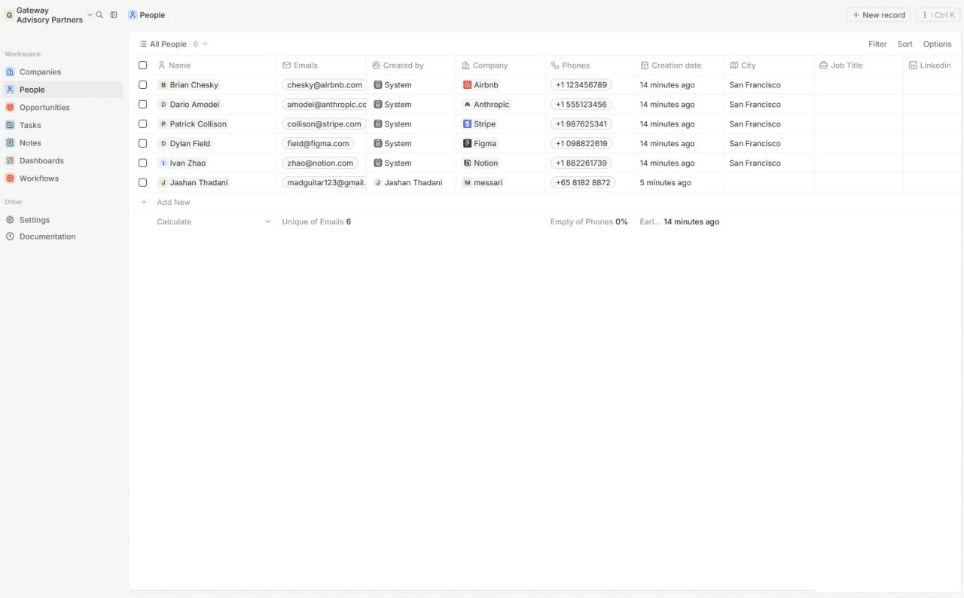Click the envelope icon in the Emails header
This screenshot has height=598, width=964.
coord(286,66)
